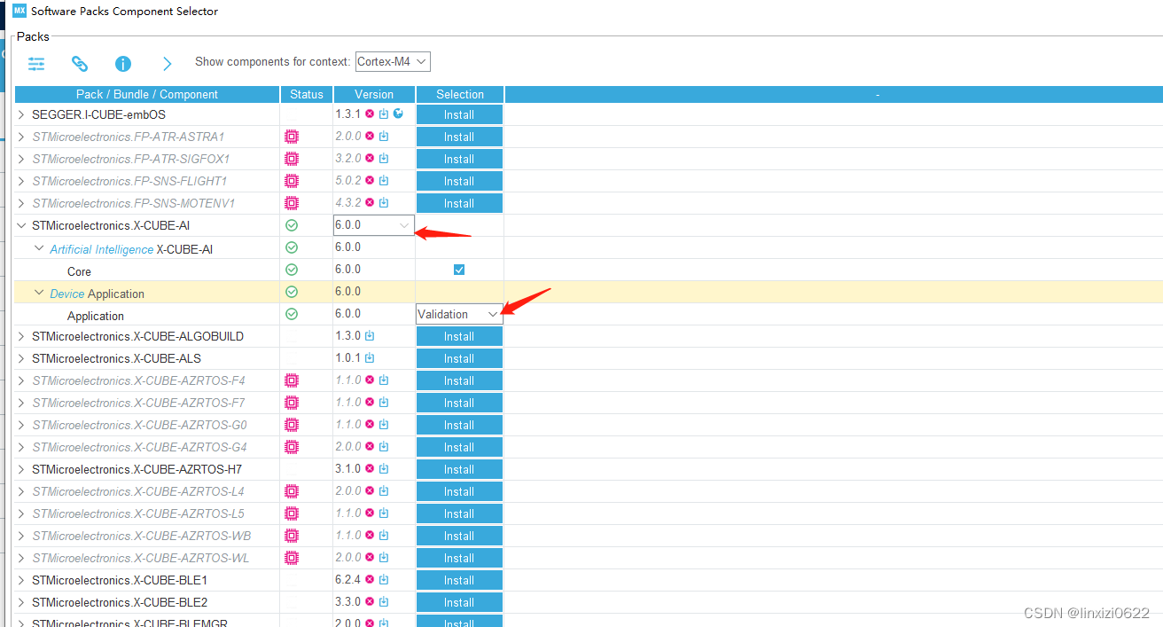Viewport: 1163px width, 627px height.
Task: Install the X-CUBE-AZRTOS-H7 pack
Action: (x=459, y=469)
